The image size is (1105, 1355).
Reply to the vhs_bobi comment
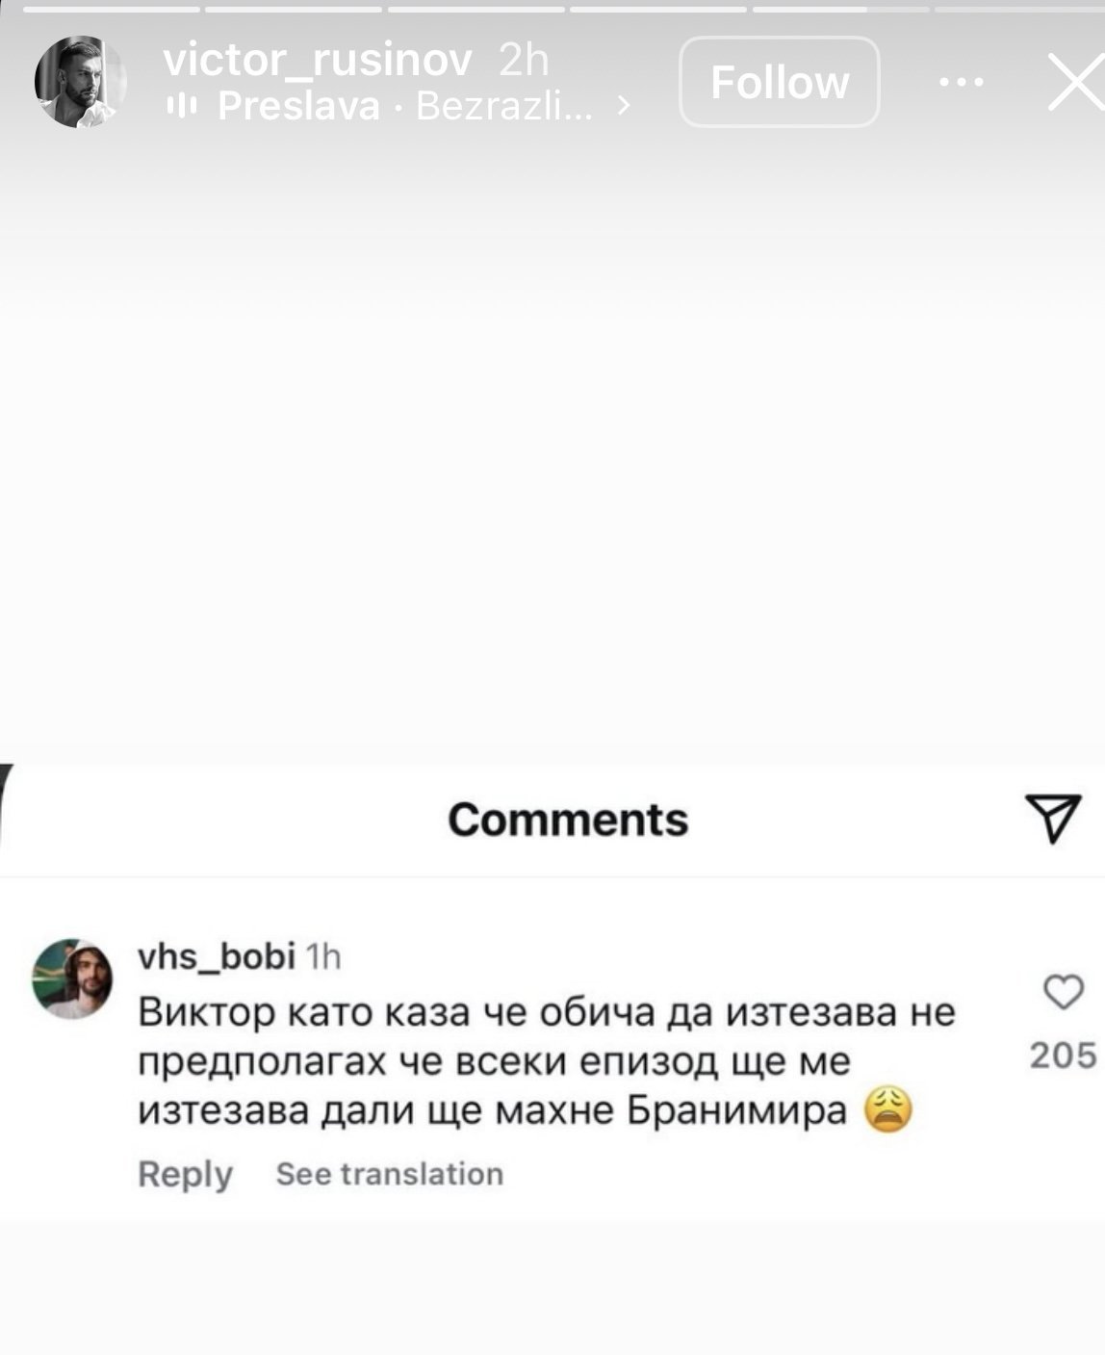[x=185, y=1174]
